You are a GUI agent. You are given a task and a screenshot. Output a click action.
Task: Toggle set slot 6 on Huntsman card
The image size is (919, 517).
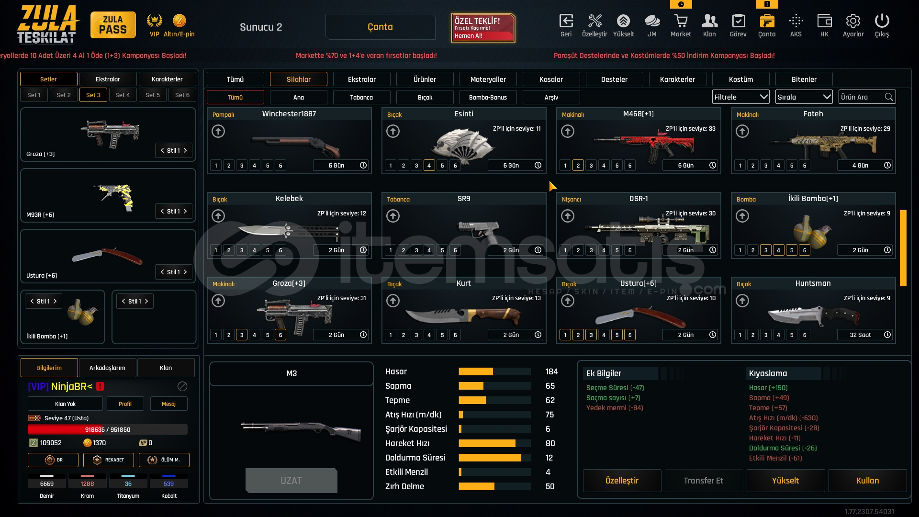tap(805, 335)
